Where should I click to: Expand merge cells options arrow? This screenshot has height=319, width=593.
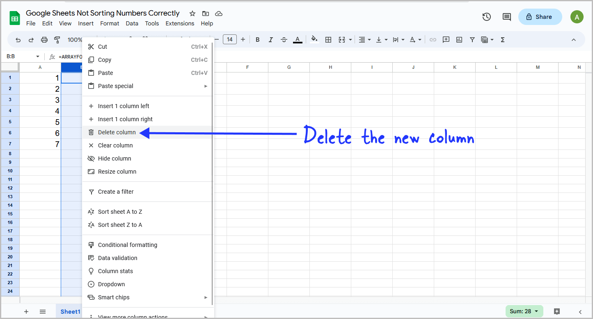350,40
